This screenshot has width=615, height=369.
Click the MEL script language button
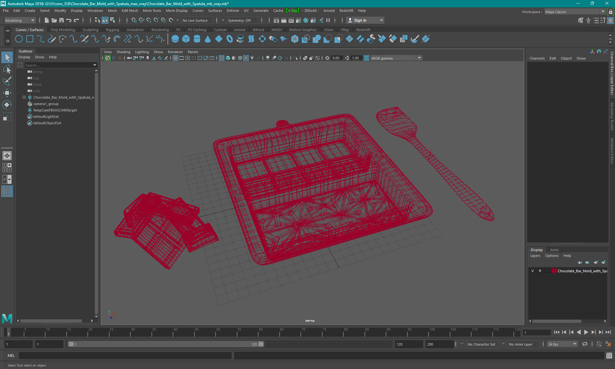11,356
